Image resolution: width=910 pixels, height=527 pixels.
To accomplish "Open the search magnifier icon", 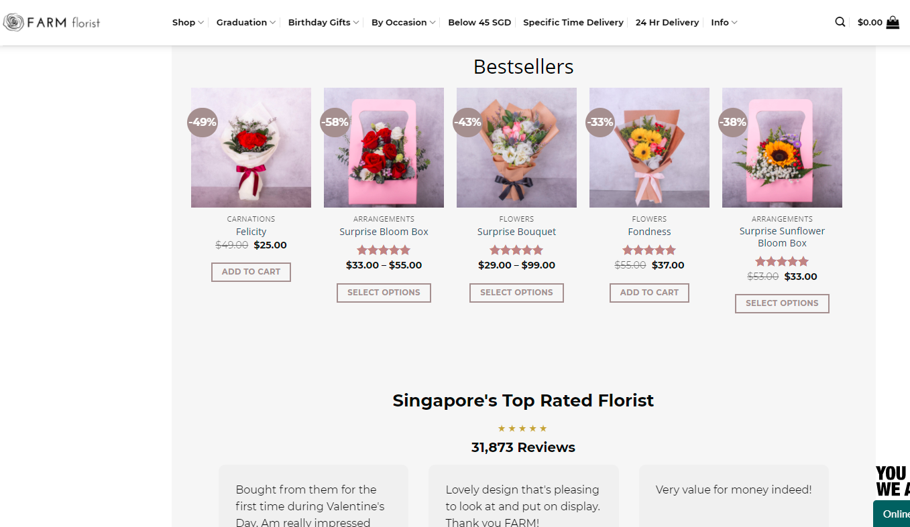I will (x=840, y=22).
